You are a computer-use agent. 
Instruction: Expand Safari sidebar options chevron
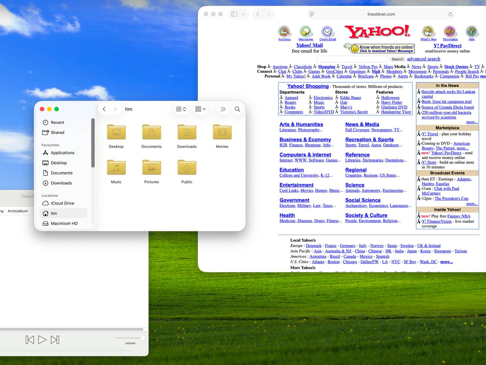click(243, 14)
